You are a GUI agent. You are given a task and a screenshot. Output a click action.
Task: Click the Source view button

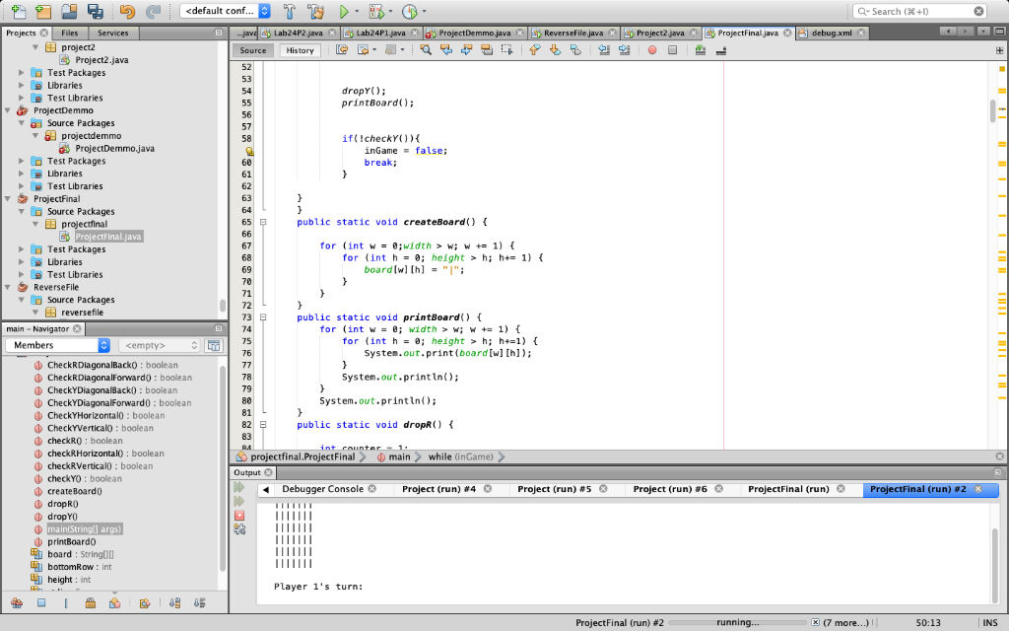point(253,50)
